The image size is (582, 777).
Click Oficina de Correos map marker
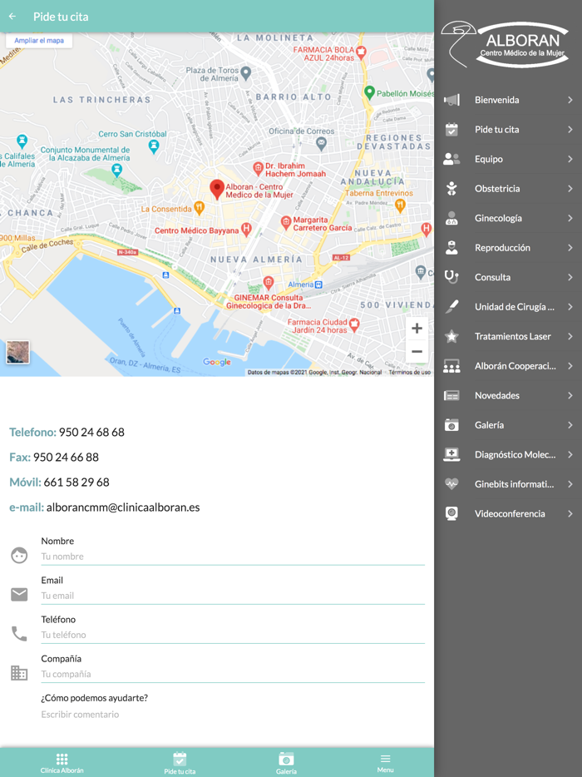click(321, 144)
